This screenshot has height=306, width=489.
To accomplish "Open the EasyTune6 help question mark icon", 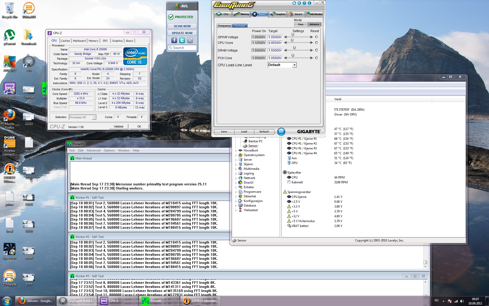I will 304,3.
